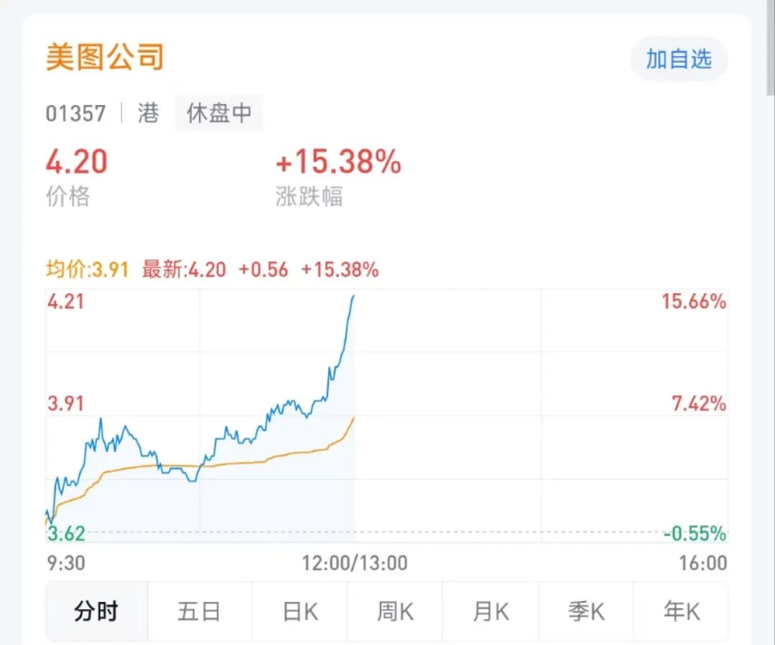Switch to 周K chart tab
The width and height of the screenshot is (775, 645).
point(395,611)
